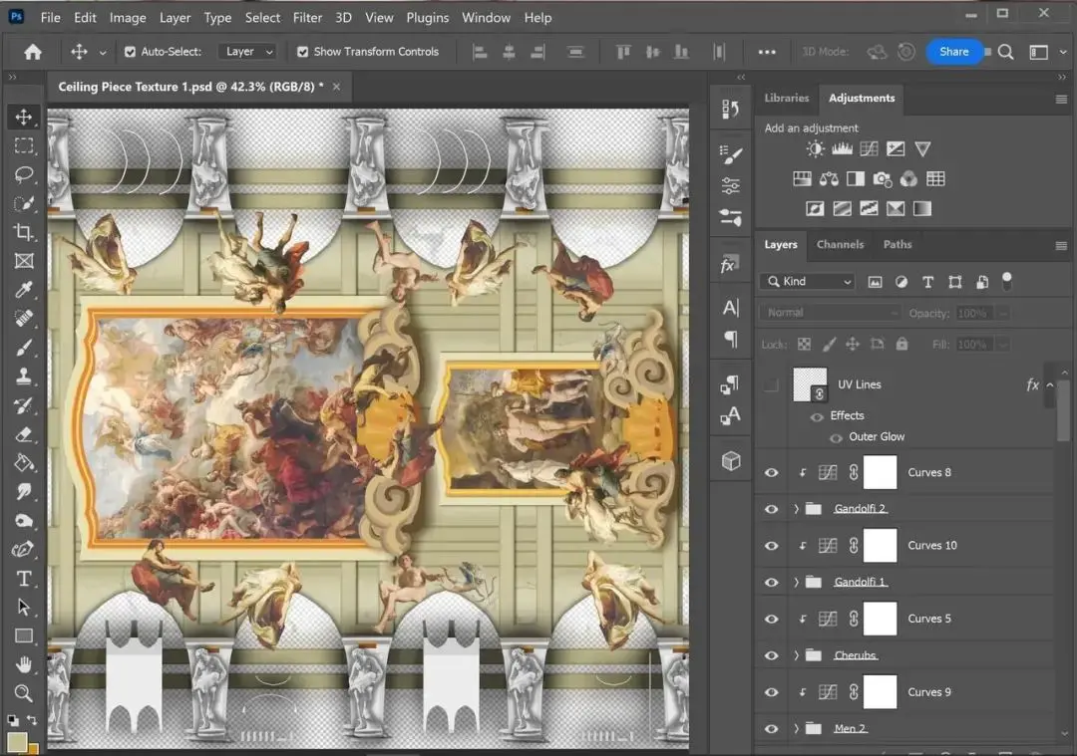Switch to the Libraries tab

point(787,98)
